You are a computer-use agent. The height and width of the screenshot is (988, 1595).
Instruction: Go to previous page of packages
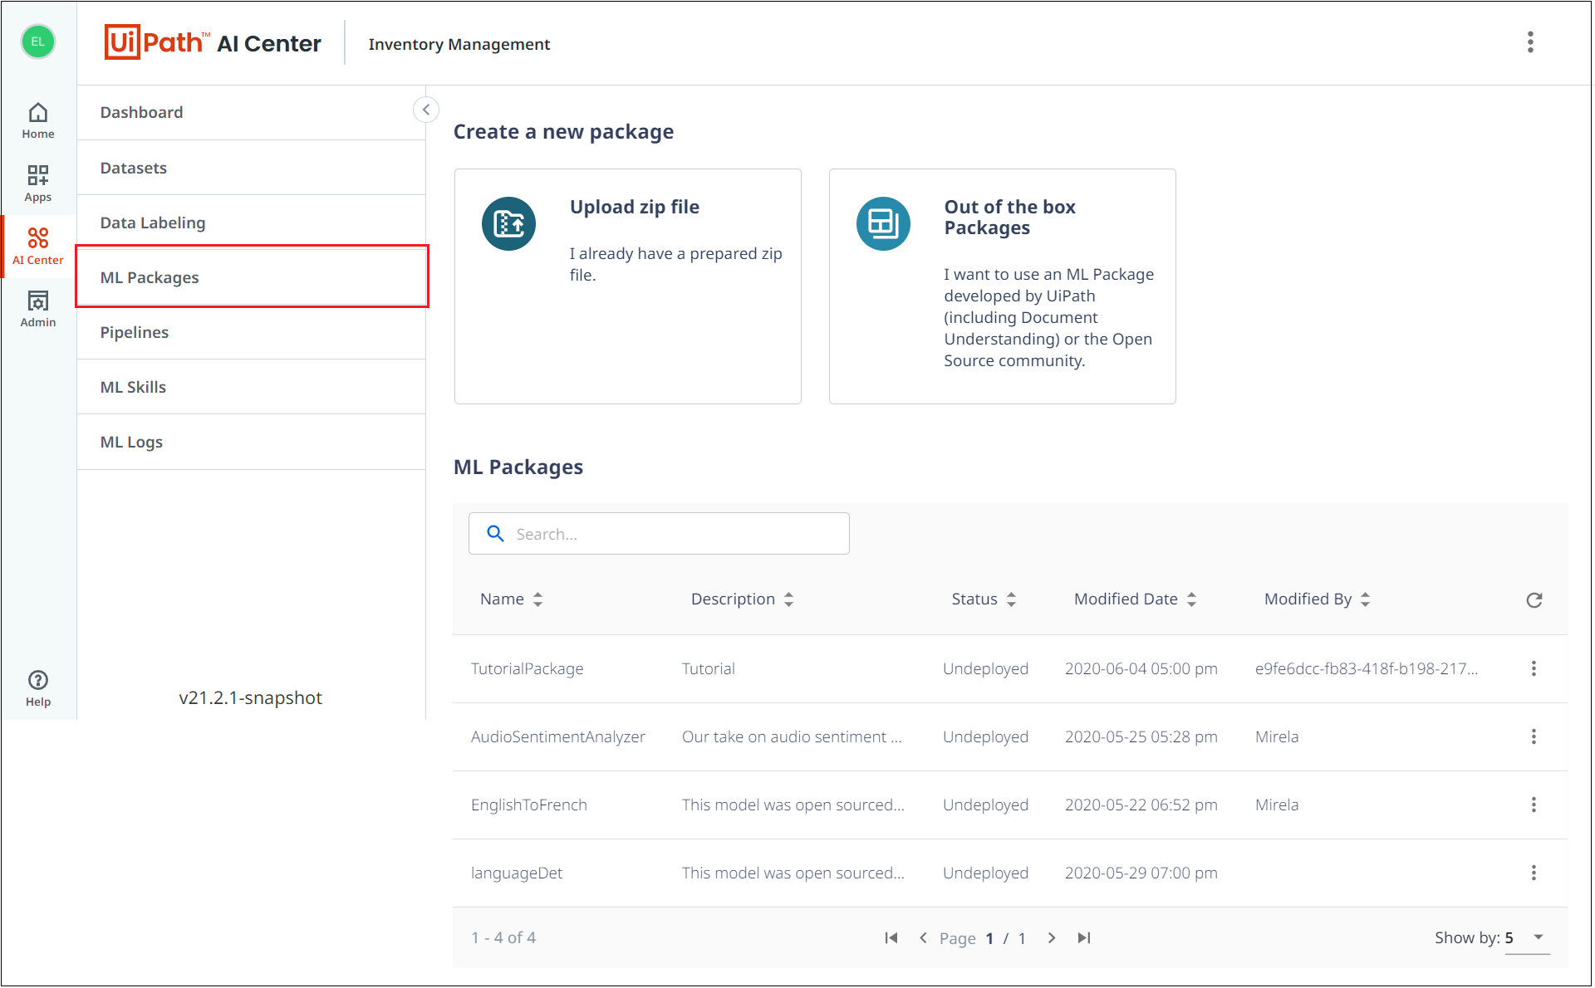tap(923, 938)
